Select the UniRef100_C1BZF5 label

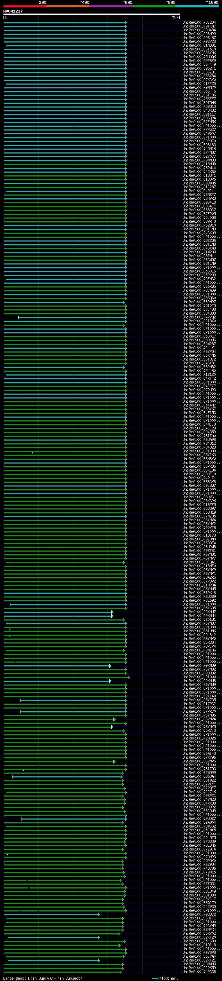[199, 505]
